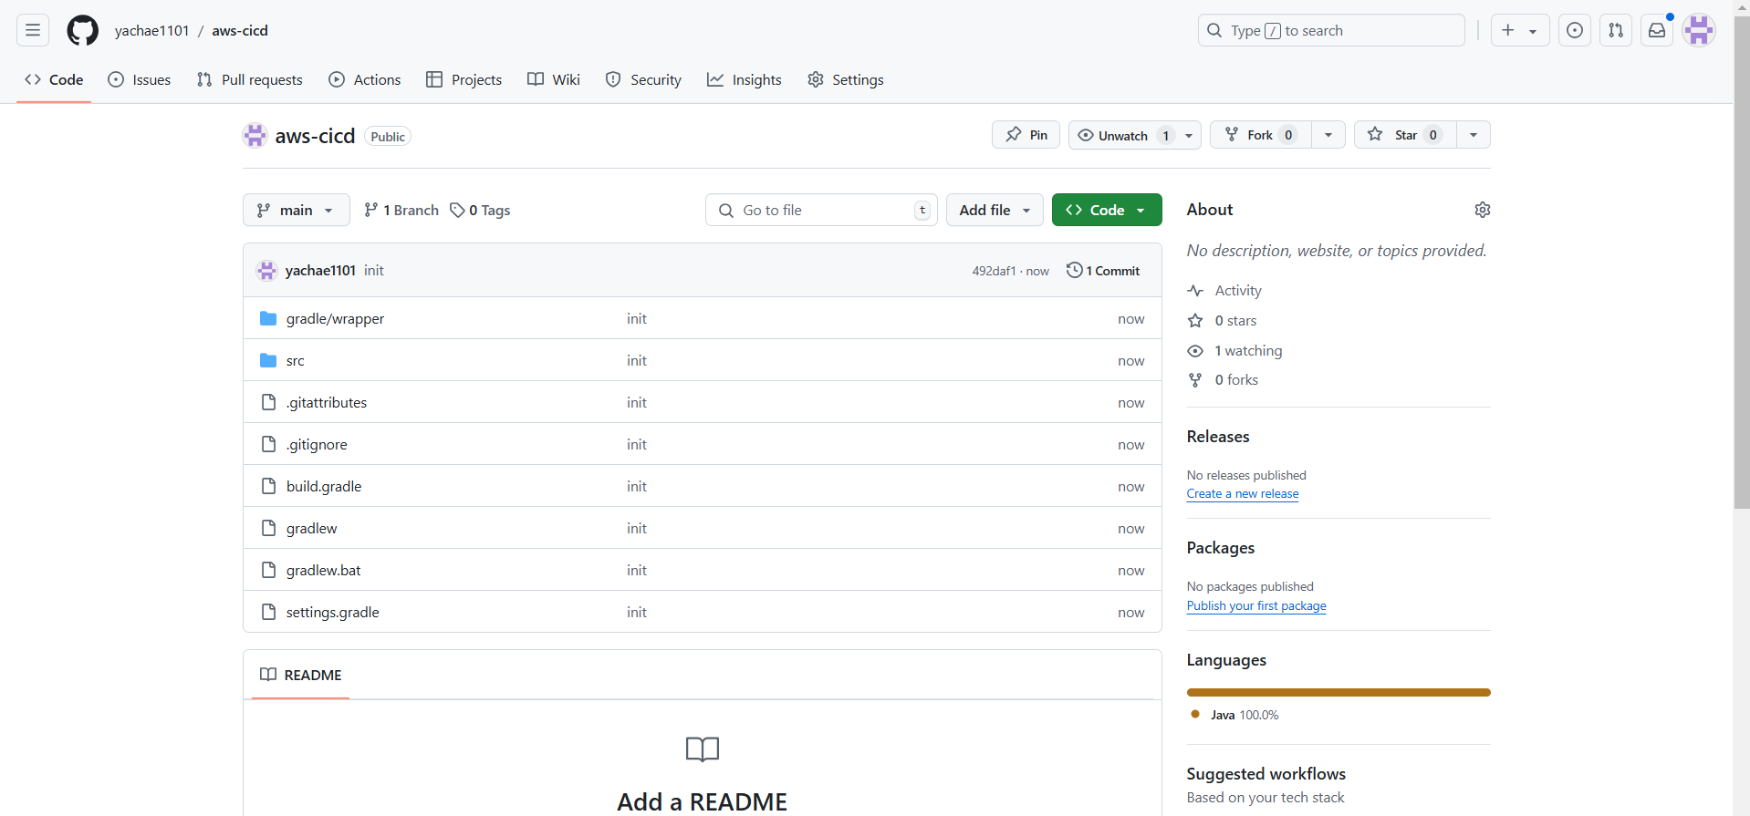The image size is (1750, 816).
Task: Click the GitHub Octocat logo
Action: click(82, 30)
